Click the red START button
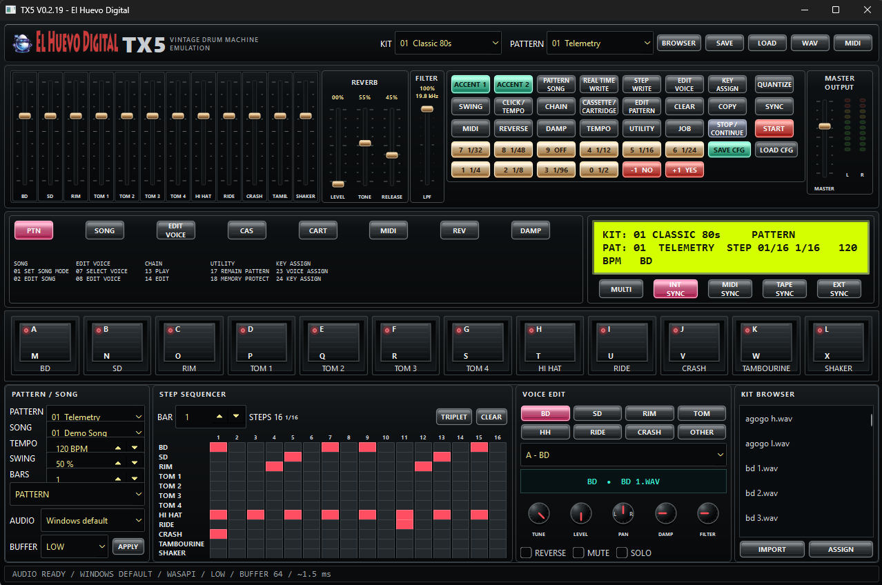The image size is (882, 585). (x=774, y=128)
